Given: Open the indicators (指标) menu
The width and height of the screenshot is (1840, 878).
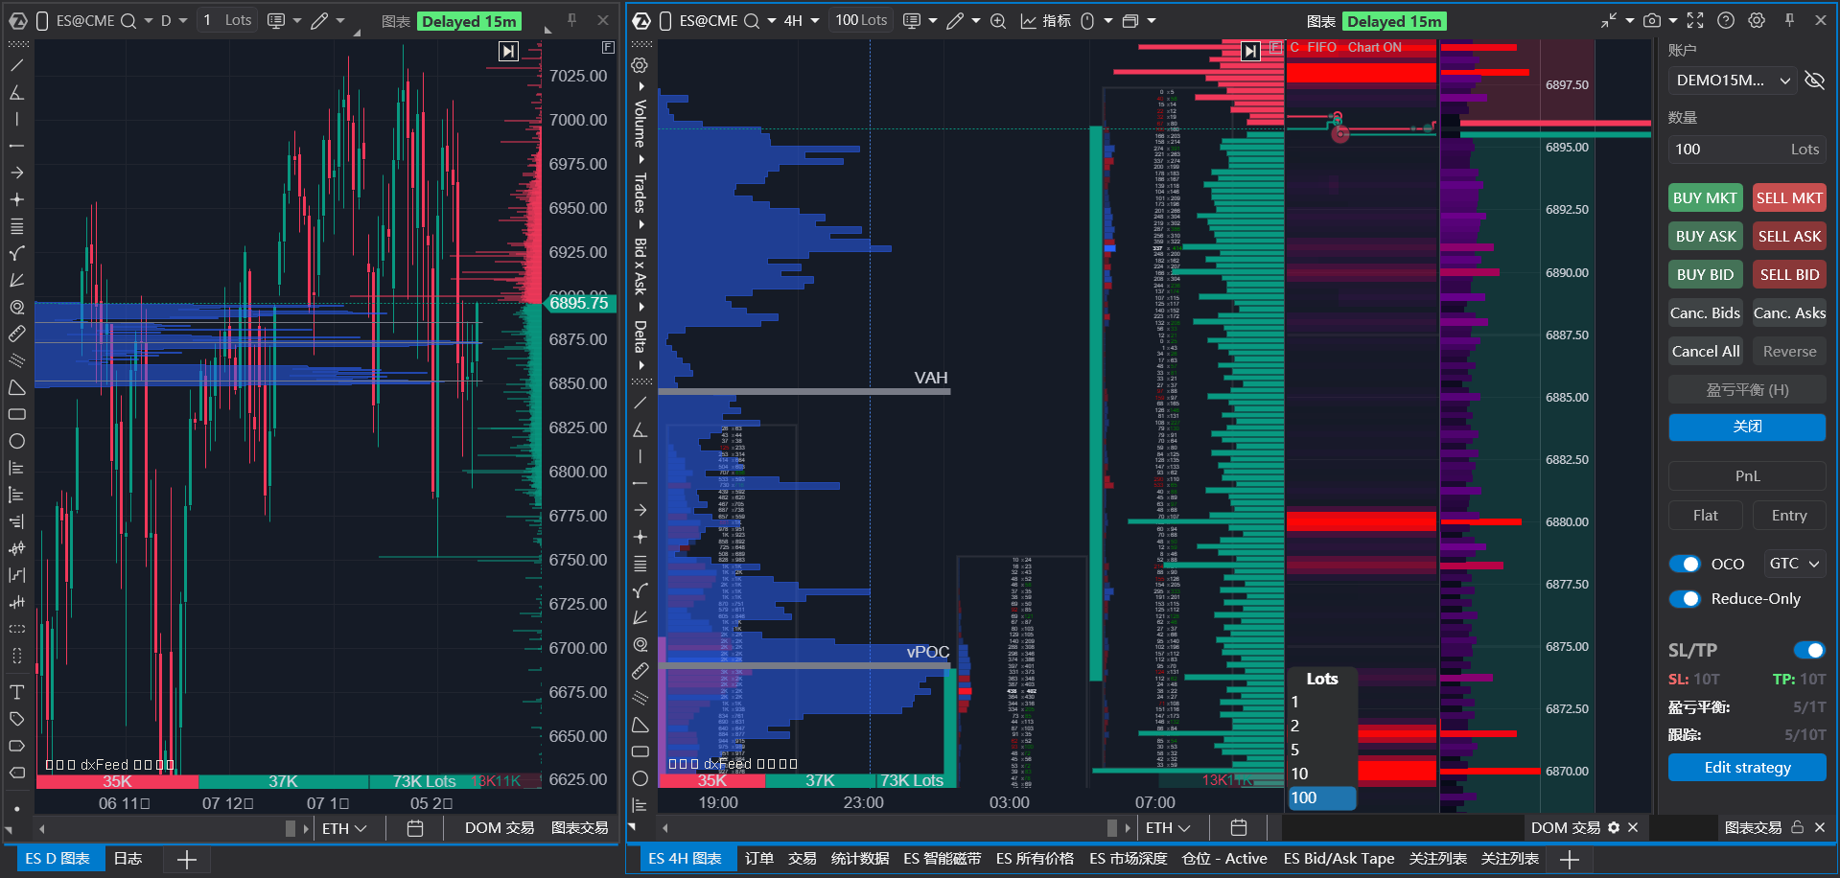Looking at the screenshot, I should pos(1046,21).
